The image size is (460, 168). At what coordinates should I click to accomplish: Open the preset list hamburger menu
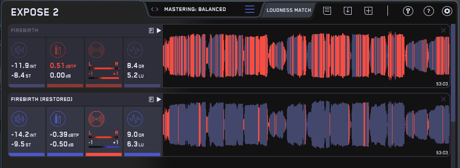click(250, 9)
